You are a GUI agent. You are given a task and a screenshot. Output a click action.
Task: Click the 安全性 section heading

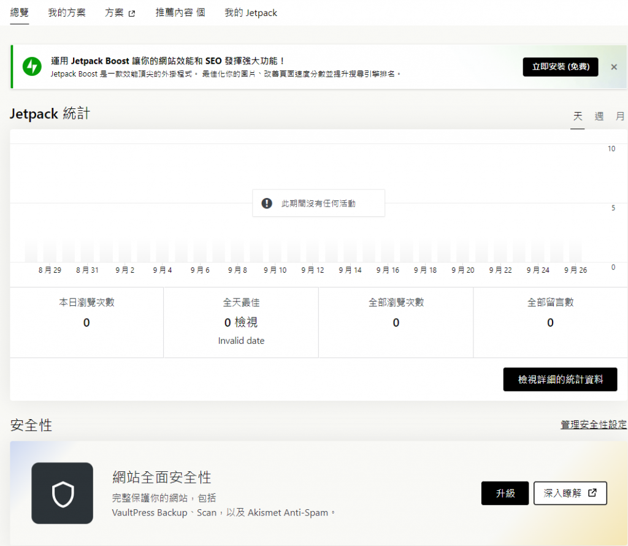pyautogui.click(x=31, y=425)
